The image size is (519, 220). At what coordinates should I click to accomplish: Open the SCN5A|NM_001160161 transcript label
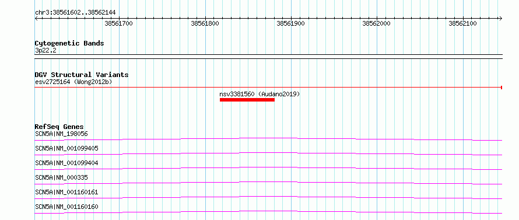(x=66, y=192)
